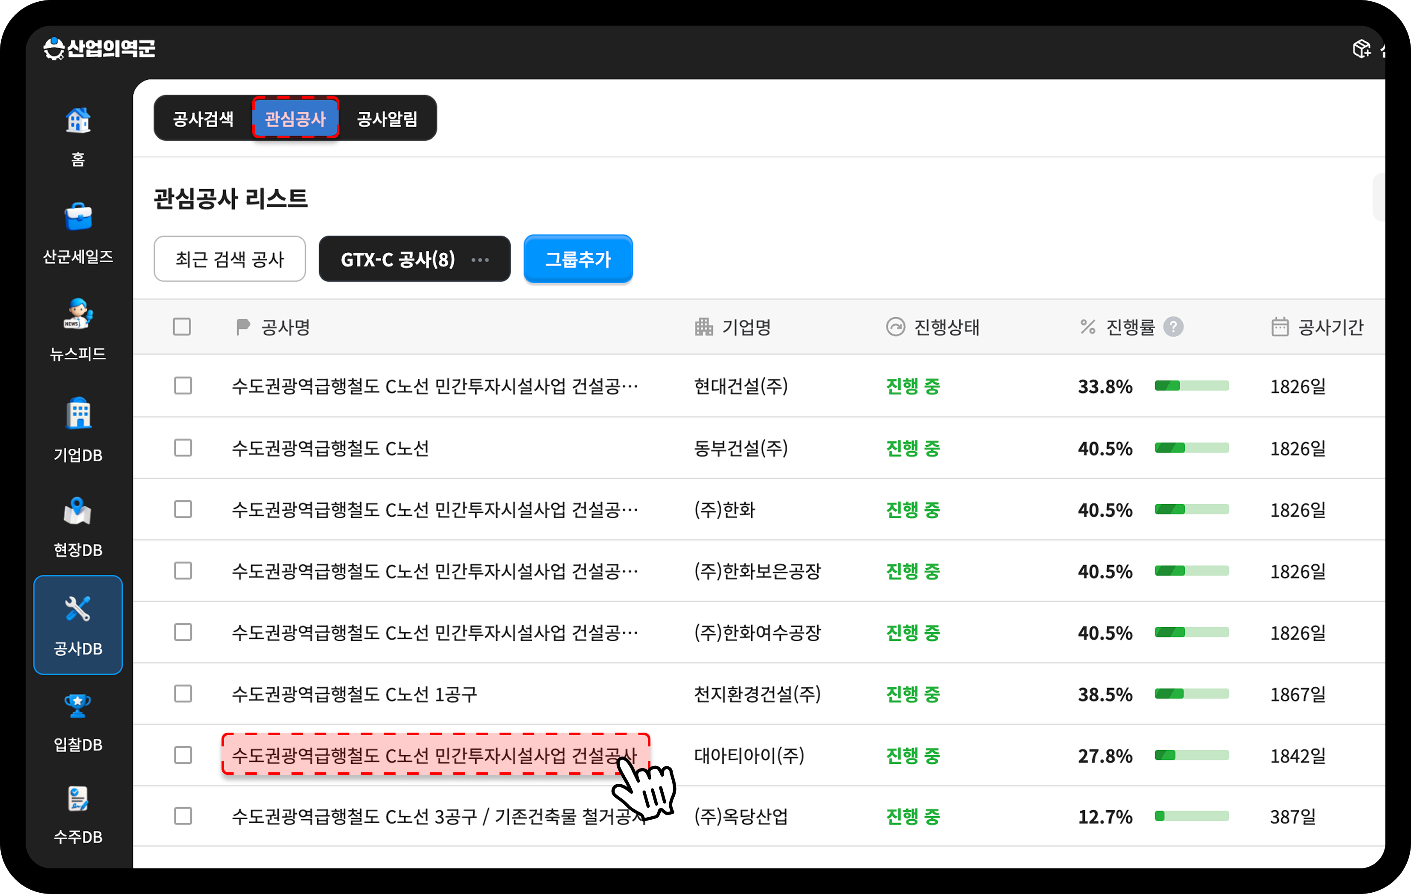Check the (주)한화여수공장 row checkbox
The height and width of the screenshot is (894, 1411).
(183, 633)
